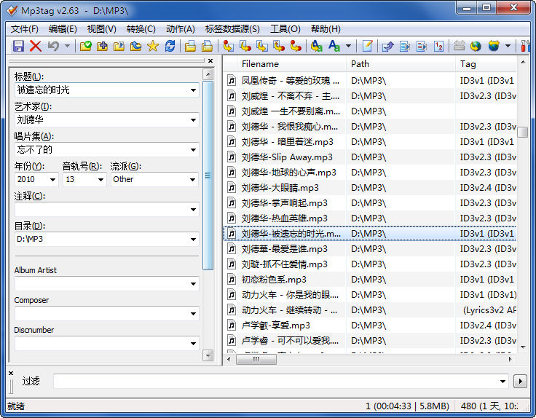
Task: Run Text file to Tag converter icon
Action: coord(279,45)
